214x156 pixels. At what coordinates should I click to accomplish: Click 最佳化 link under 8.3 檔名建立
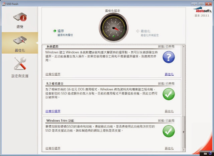pyautogui.click(x=169, y=111)
